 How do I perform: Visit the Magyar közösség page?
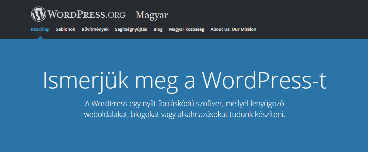pos(187,29)
